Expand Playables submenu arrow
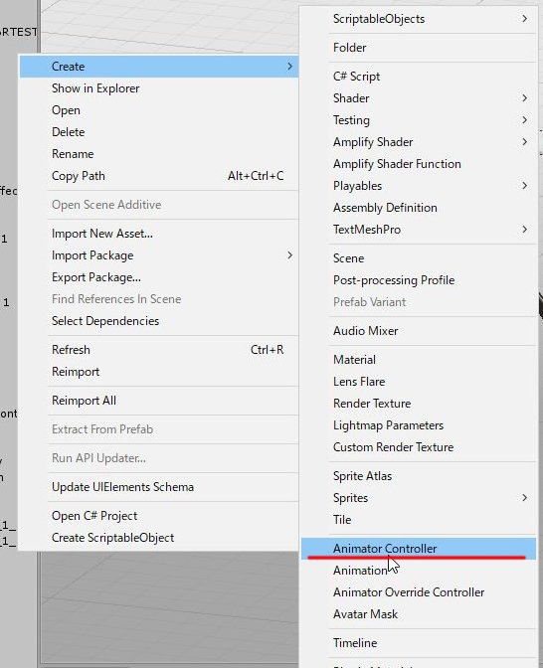The height and width of the screenshot is (668, 543). pos(525,186)
